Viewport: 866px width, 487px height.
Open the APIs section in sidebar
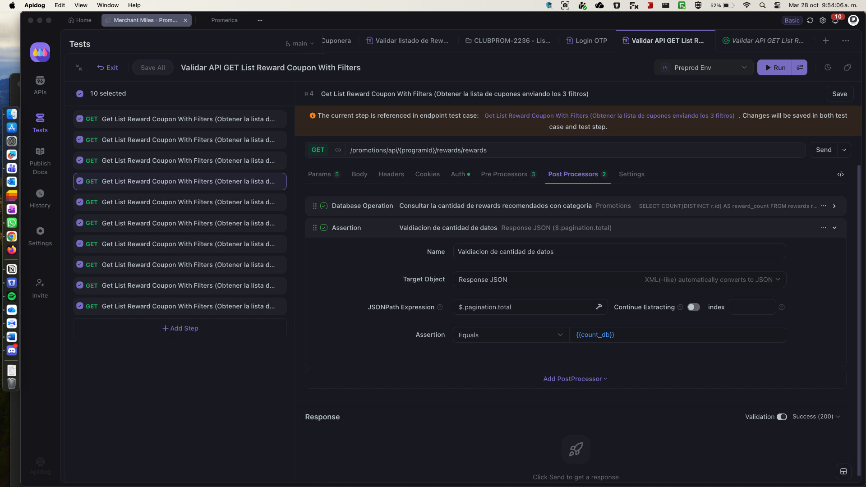pos(40,85)
